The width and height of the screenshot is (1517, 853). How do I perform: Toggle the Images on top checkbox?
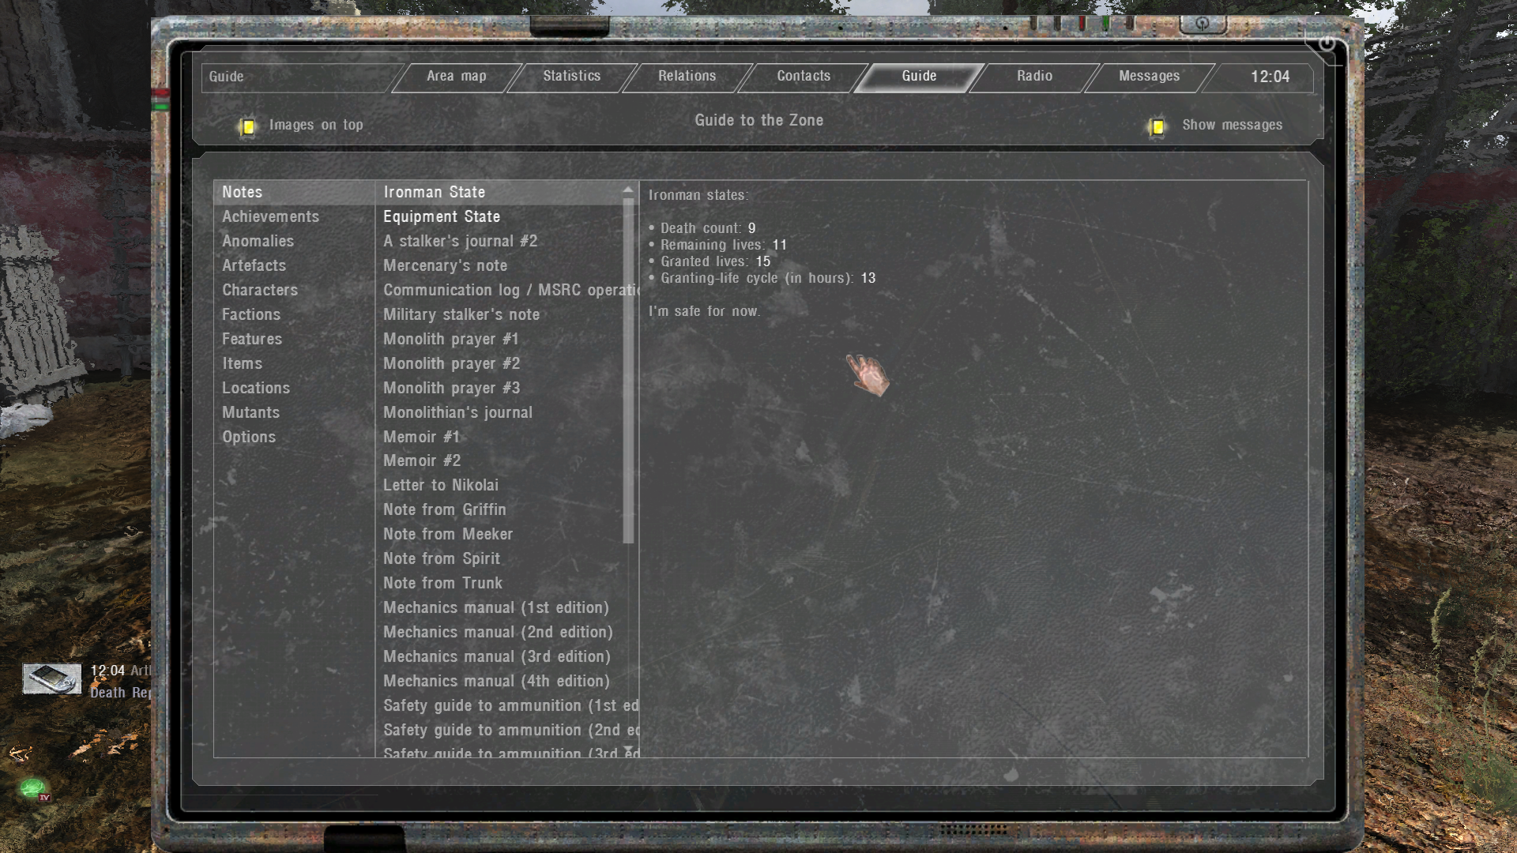pos(247,126)
